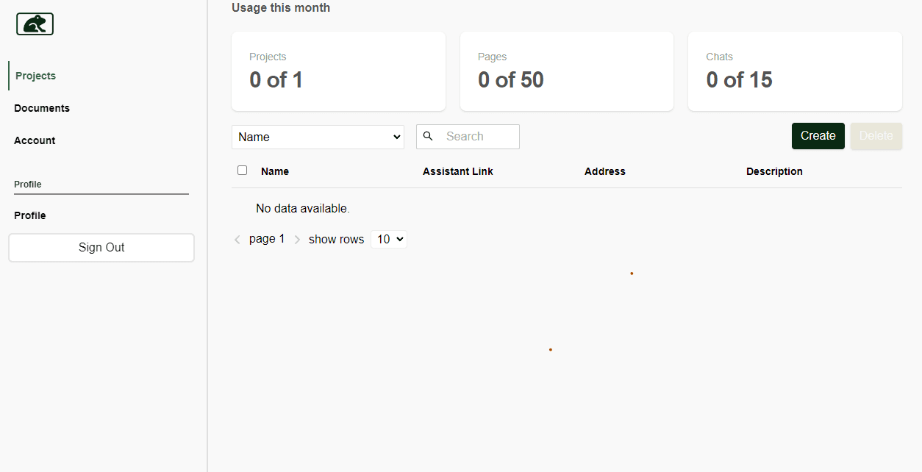Click the Description column header
The width and height of the screenshot is (922, 472).
(774, 171)
